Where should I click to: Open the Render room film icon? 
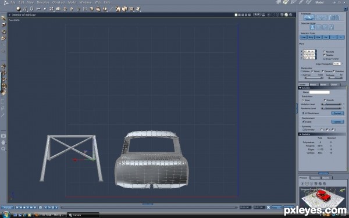click(308, 2)
